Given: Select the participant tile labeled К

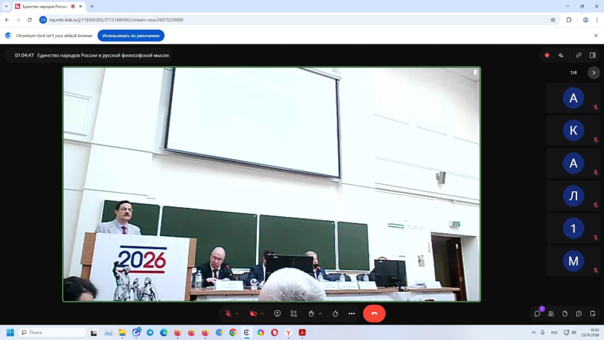Looking at the screenshot, I should tap(573, 130).
